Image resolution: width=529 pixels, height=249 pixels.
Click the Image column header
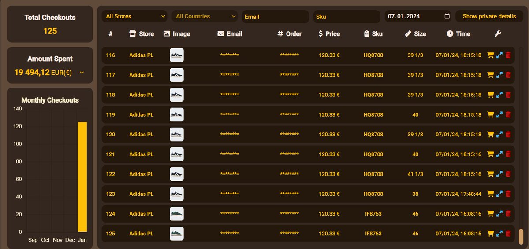point(177,33)
